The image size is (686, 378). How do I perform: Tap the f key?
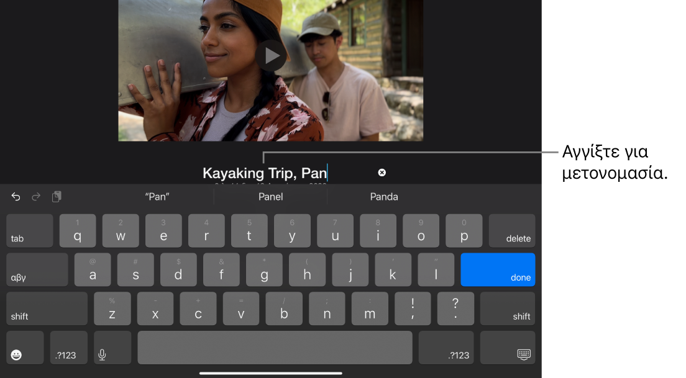(x=221, y=269)
